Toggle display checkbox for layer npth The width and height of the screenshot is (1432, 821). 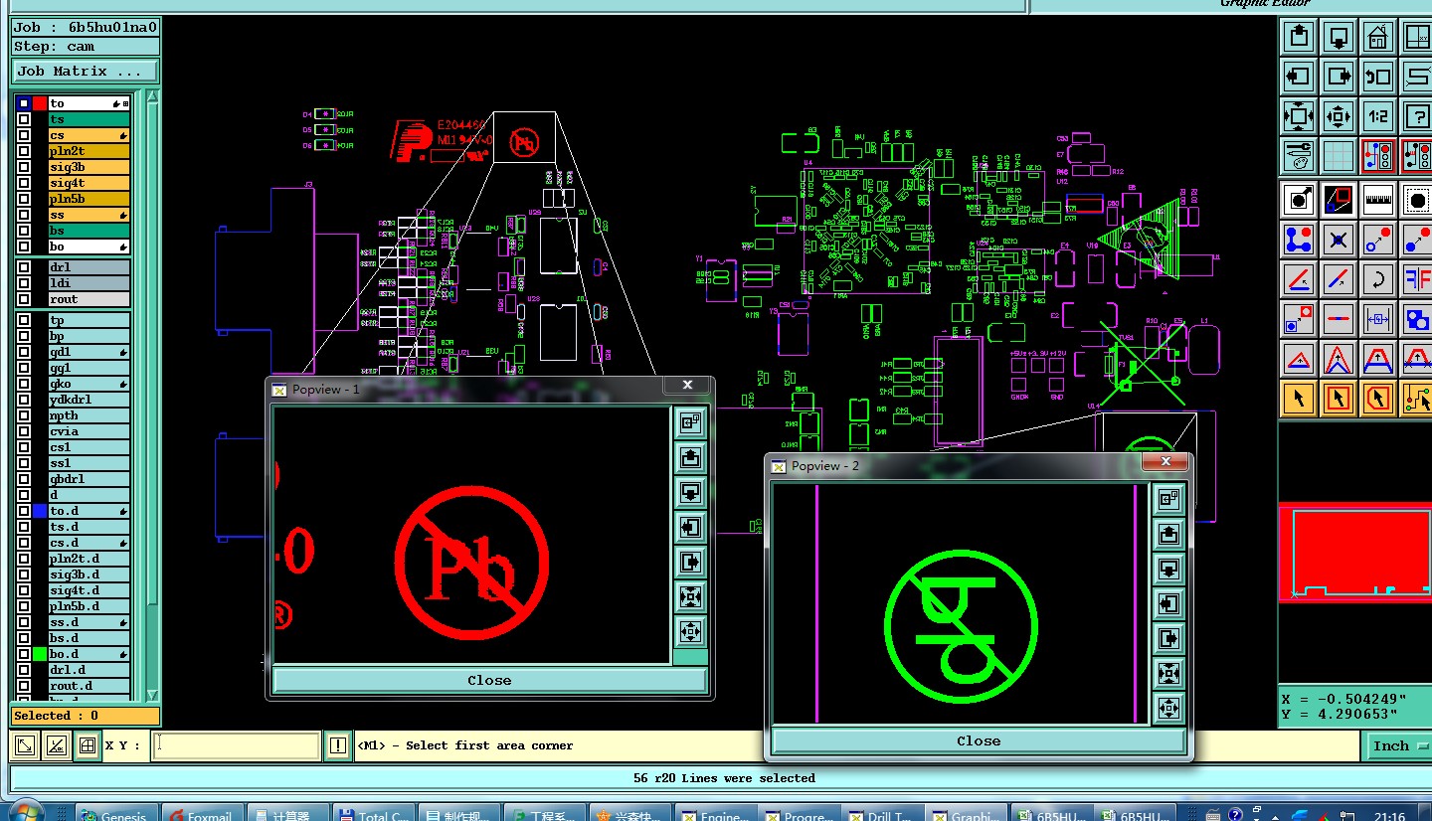(24, 415)
